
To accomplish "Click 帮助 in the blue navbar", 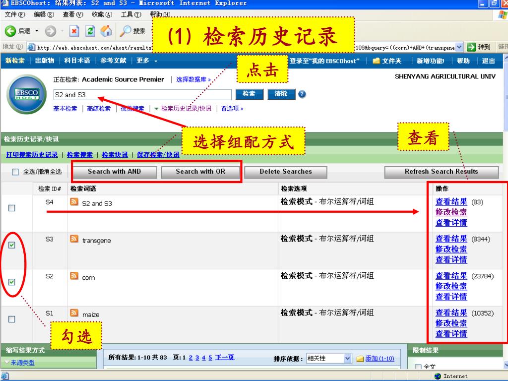I will click(x=463, y=61).
